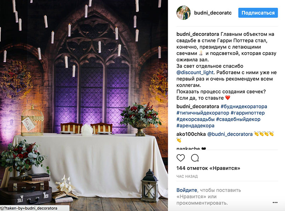Open the #буднидекоратора hashtag

pyautogui.click(x=244, y=106)
